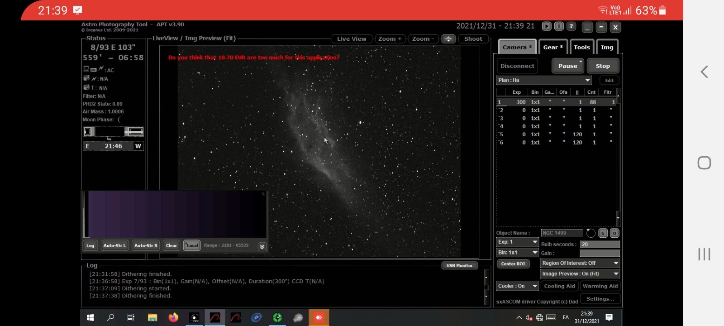The height and width of the screenshot is (326, 724).
Task: Open the Cooler : On dropdown
Action: tap(518, 286)
